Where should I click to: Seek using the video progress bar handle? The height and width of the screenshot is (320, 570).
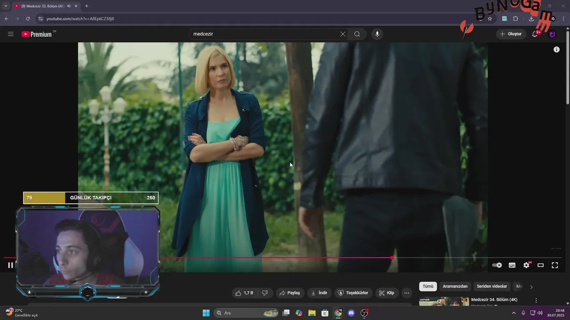(392, 258)
